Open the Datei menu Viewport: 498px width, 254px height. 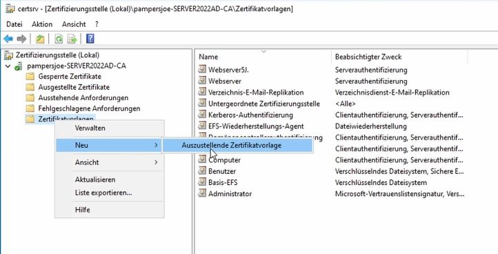(x=14, y=24)
